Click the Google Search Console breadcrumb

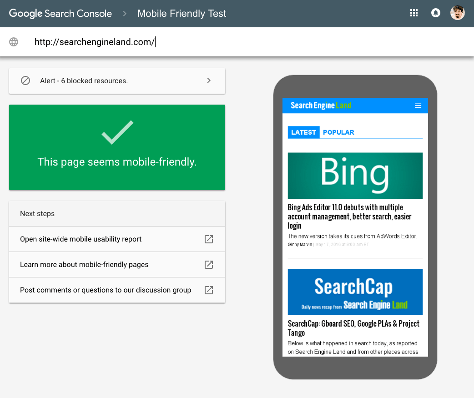tap(61, 14)
